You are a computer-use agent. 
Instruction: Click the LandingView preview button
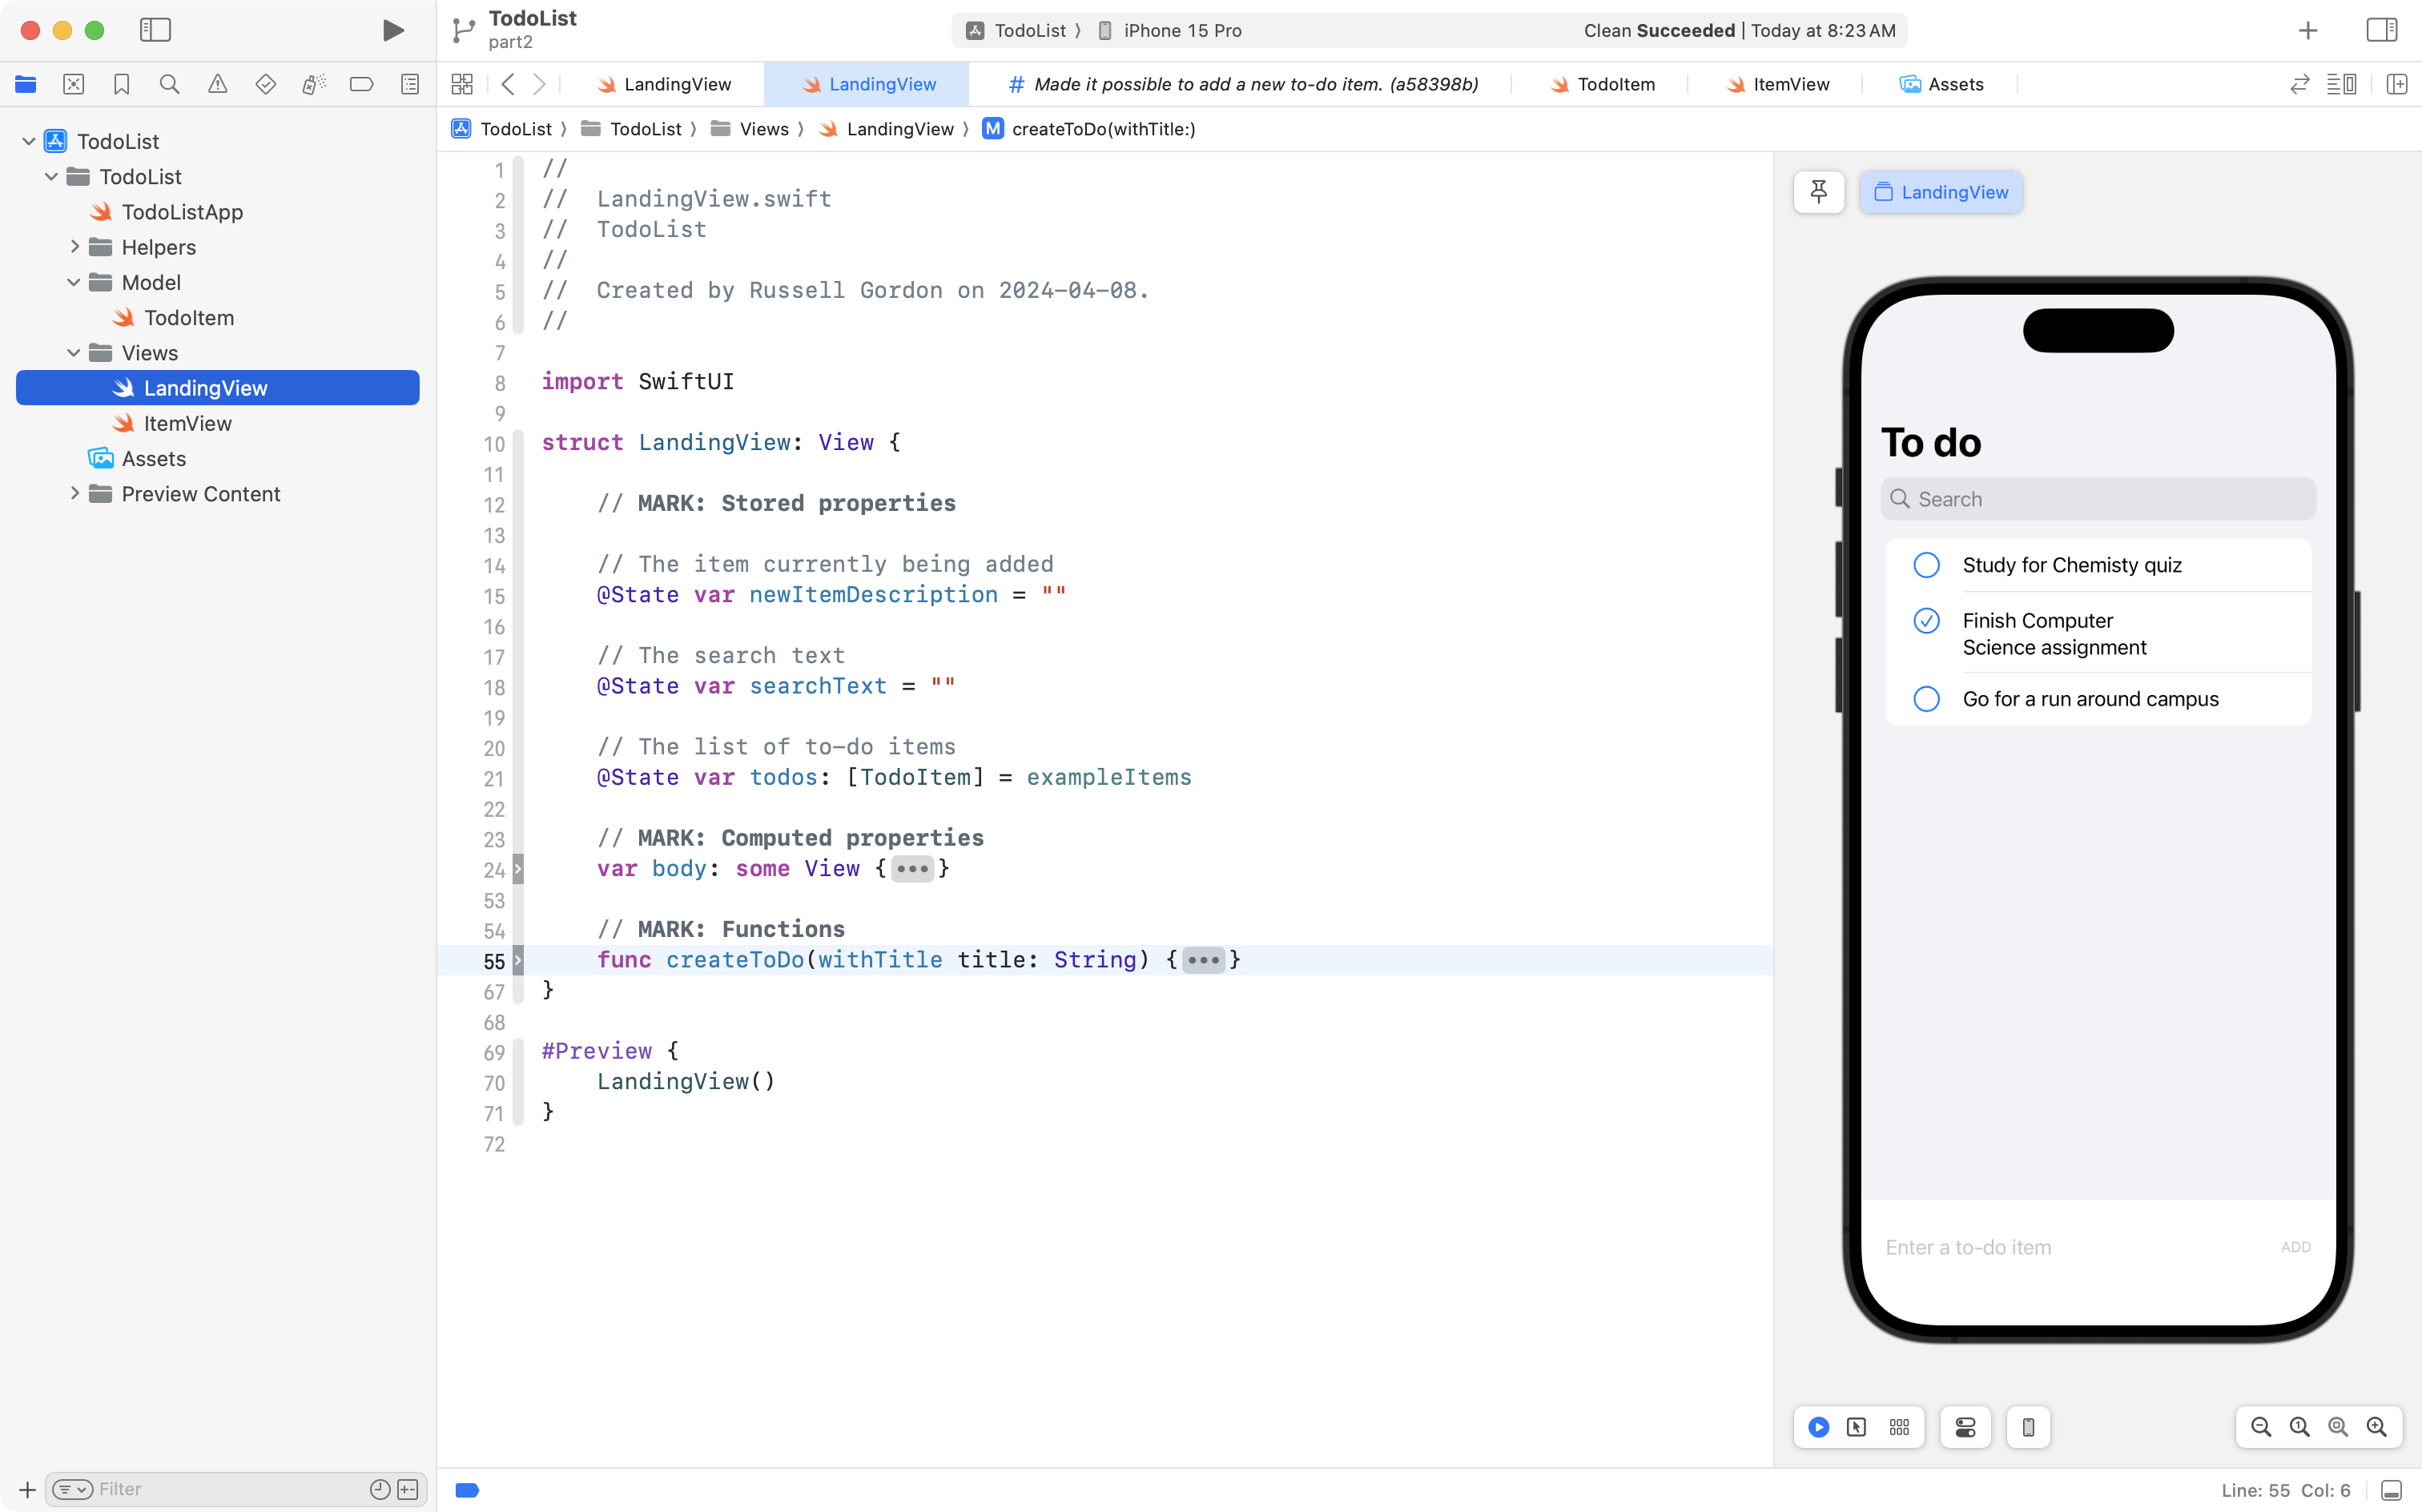1940,192
